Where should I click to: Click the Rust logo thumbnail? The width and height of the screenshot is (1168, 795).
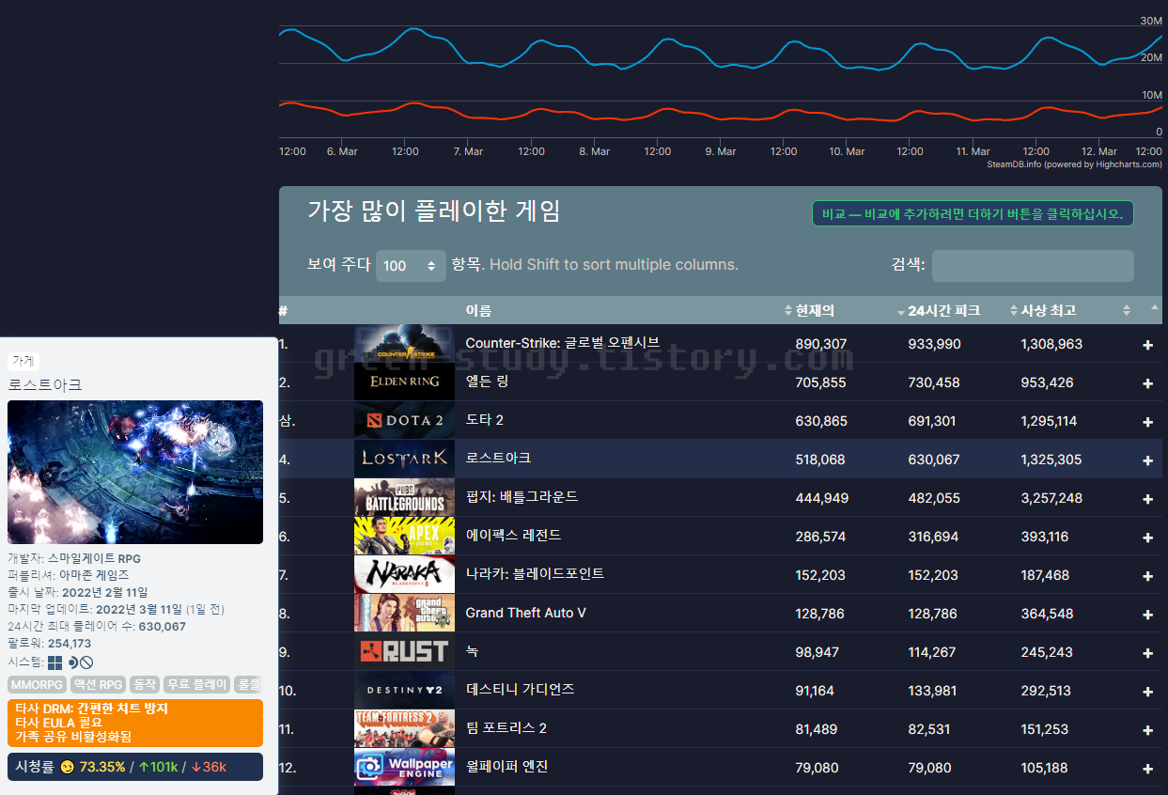click(404, 652)
